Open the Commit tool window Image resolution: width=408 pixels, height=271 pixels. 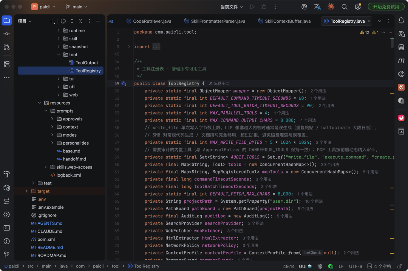pyautogui.click(x=7, y=34)
